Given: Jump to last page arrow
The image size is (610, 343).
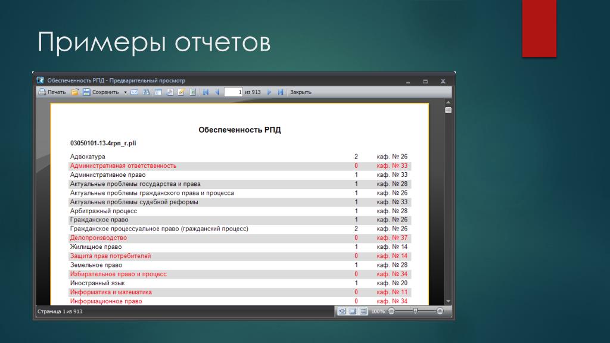Looking at the screenshot, I should pos(280,92).
